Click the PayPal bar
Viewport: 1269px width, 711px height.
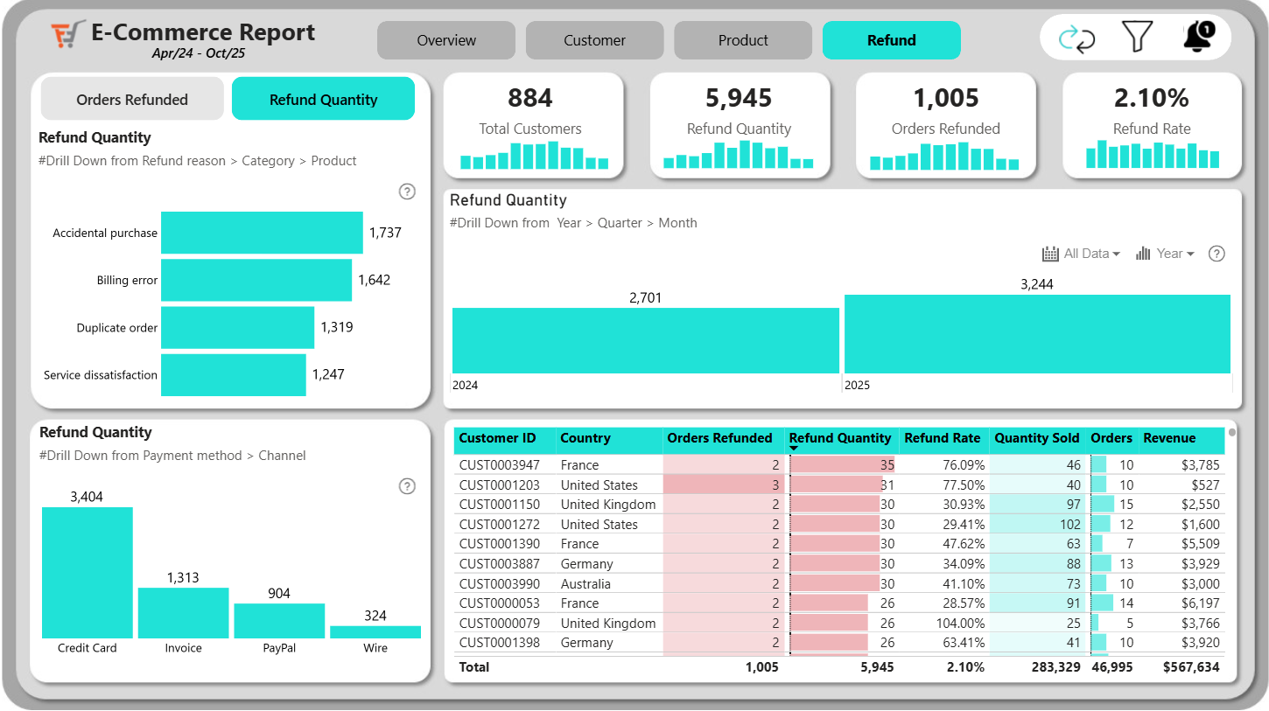pos(279,621)
